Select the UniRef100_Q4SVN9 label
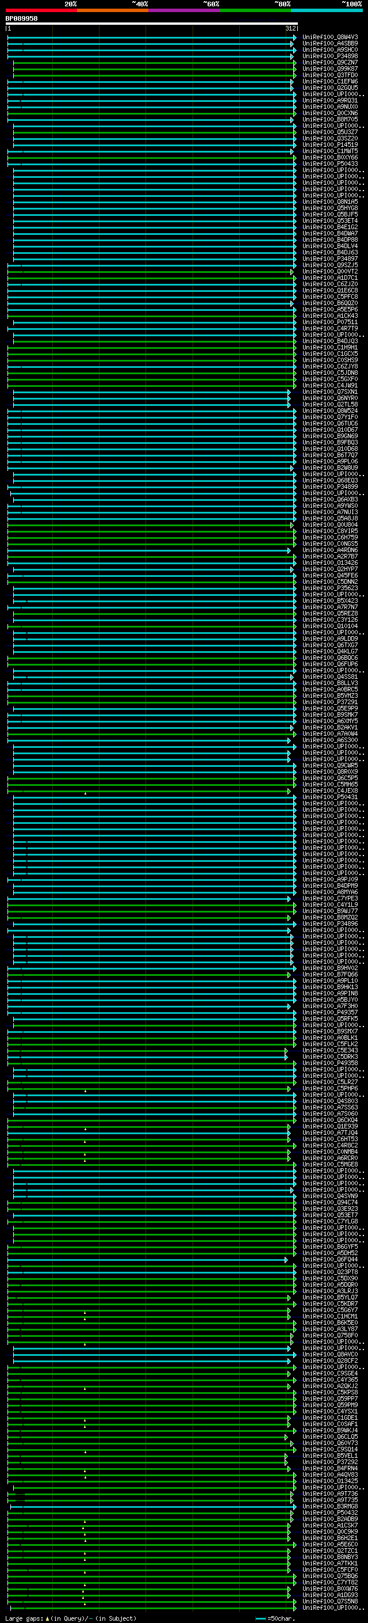 click(330, 1196)
